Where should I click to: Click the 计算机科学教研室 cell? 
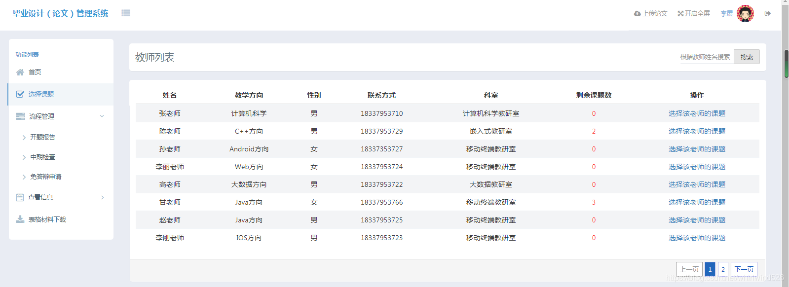pos(491,113)
